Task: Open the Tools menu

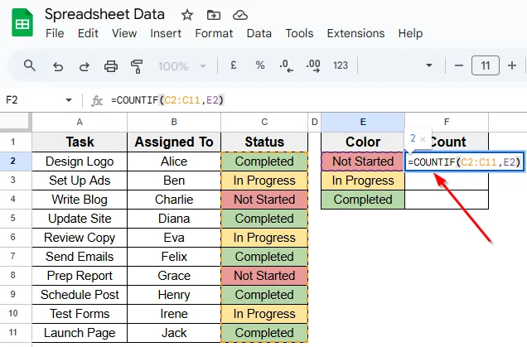Action: tap(299, 33)
